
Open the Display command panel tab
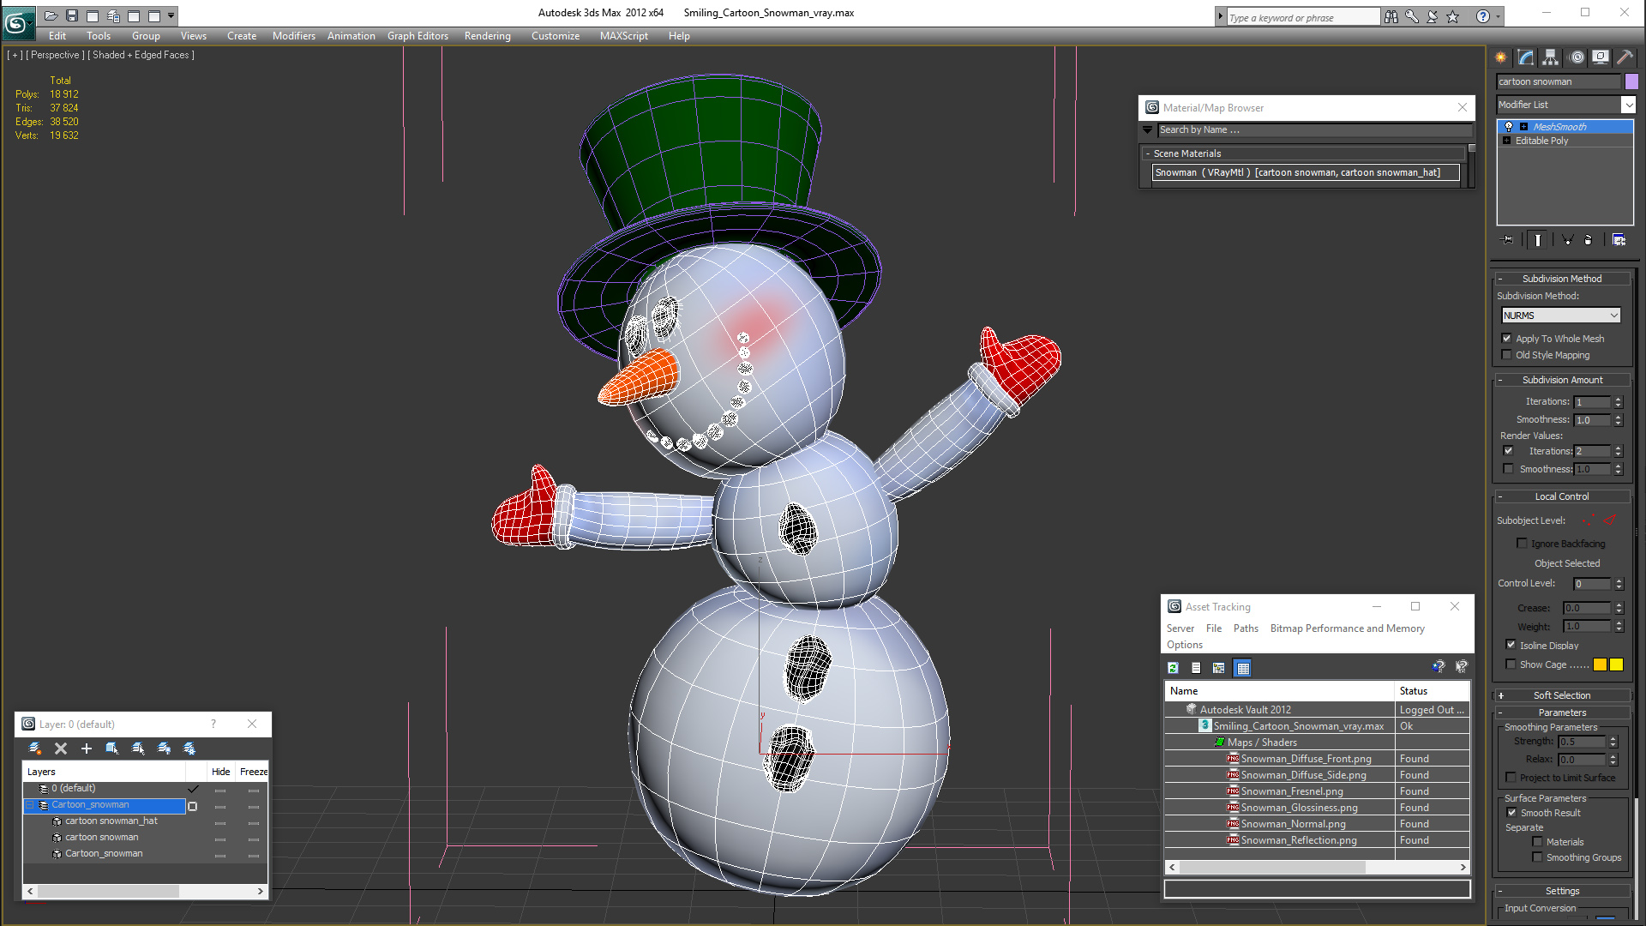[1601, 57]
